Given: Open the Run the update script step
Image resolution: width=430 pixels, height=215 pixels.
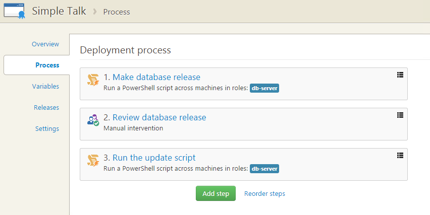Looking at the screenshot, I should click(154, 158).
